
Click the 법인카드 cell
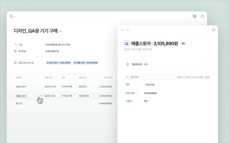(83, 87)
